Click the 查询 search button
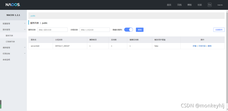228x111 pixels. pyautogui.click(x=140, y=30)
